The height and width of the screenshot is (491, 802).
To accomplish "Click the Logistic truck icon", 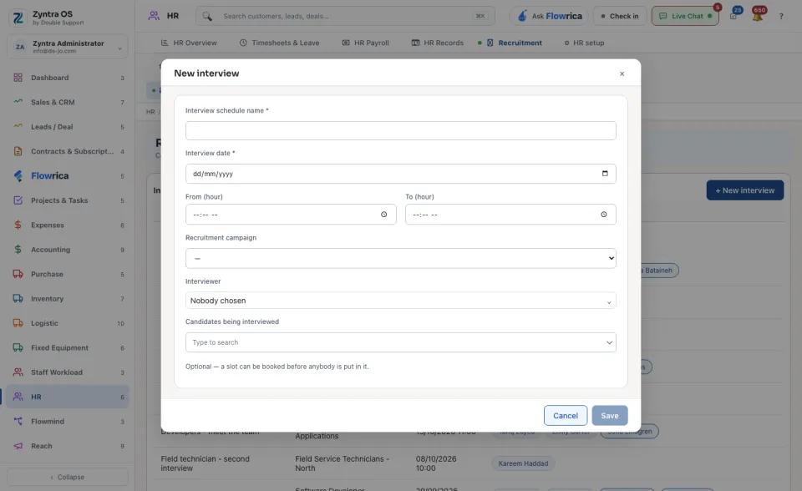I will [x=18, y=322].
